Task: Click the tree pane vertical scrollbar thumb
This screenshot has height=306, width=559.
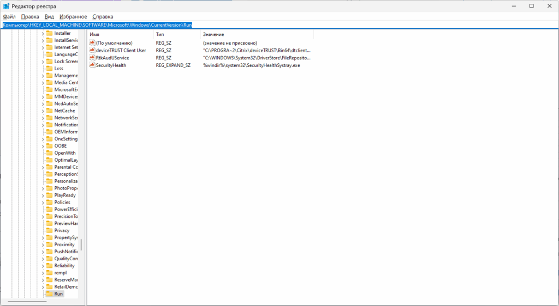Action: coord(81,244)
